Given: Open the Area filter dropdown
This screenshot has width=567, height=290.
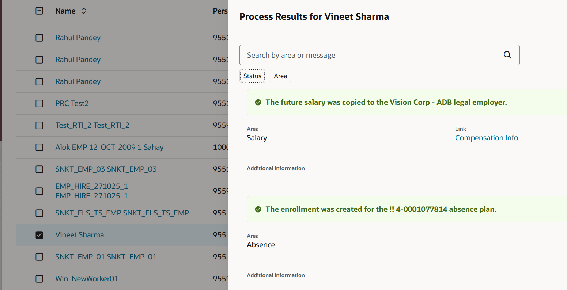Looking at the screenshot, I should (280, 76).
